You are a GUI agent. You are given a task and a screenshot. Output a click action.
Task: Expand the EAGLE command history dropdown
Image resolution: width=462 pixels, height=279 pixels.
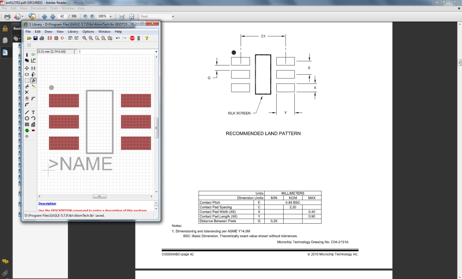point(156,52)
